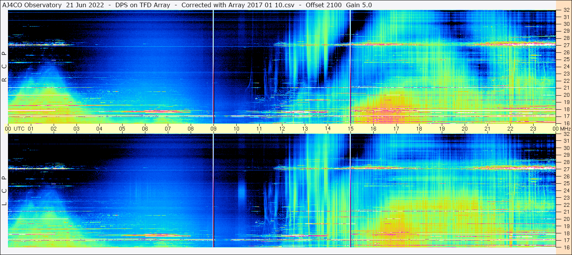Screen dimensions: 572x255
Task: Click '23' MHz tick on RCP frequency scale
Action: coord(566,74)
